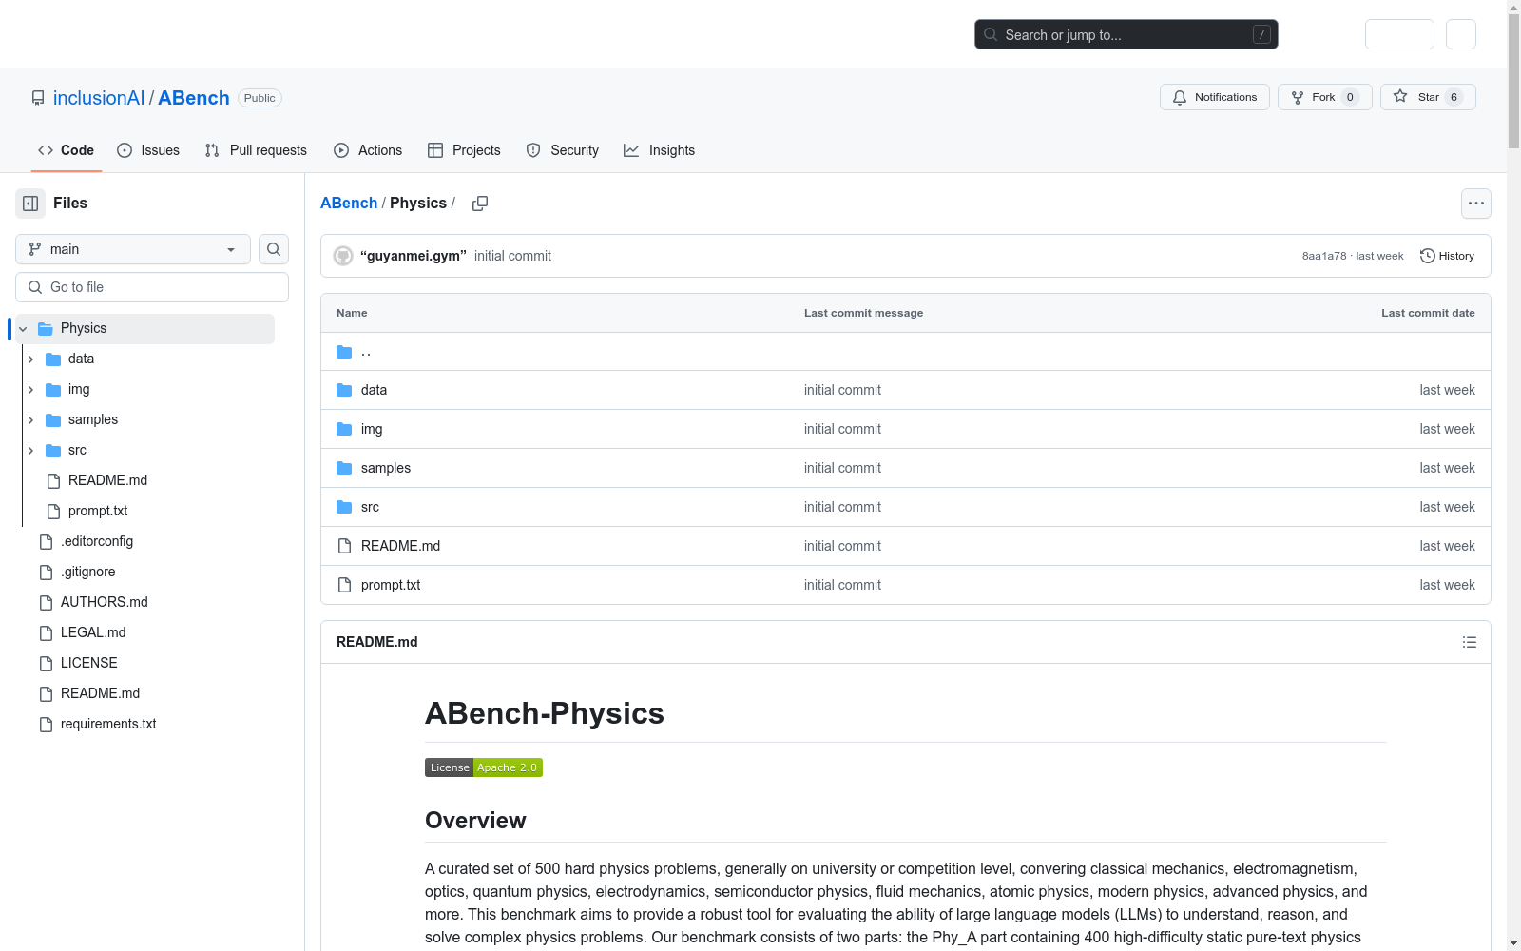Go to ABench root in breadcrumb
This screenshot has width=1521, height=951.
pyautogui.click(x=349, y=204)
